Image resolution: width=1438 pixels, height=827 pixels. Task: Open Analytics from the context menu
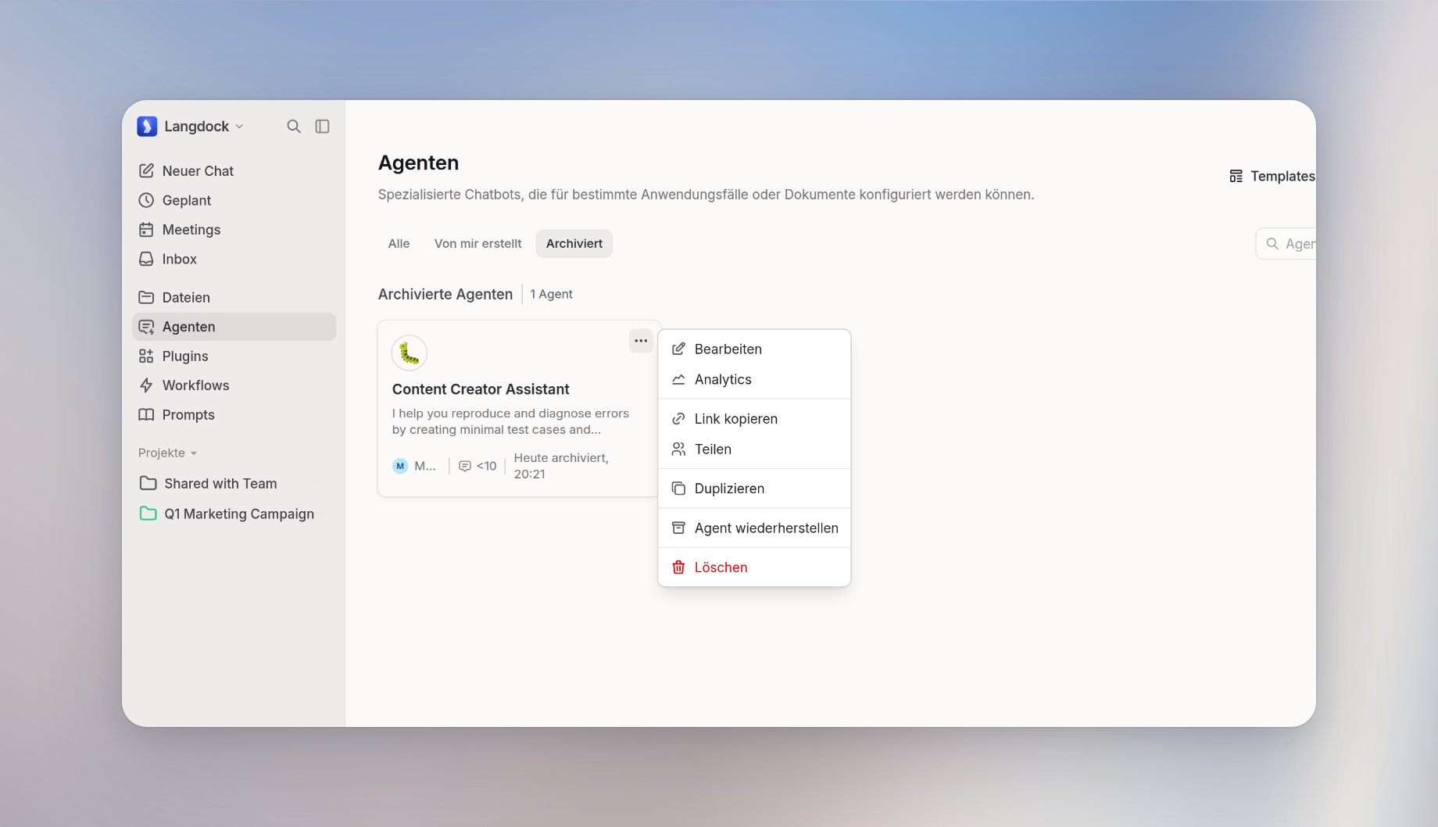coord(754,380)
